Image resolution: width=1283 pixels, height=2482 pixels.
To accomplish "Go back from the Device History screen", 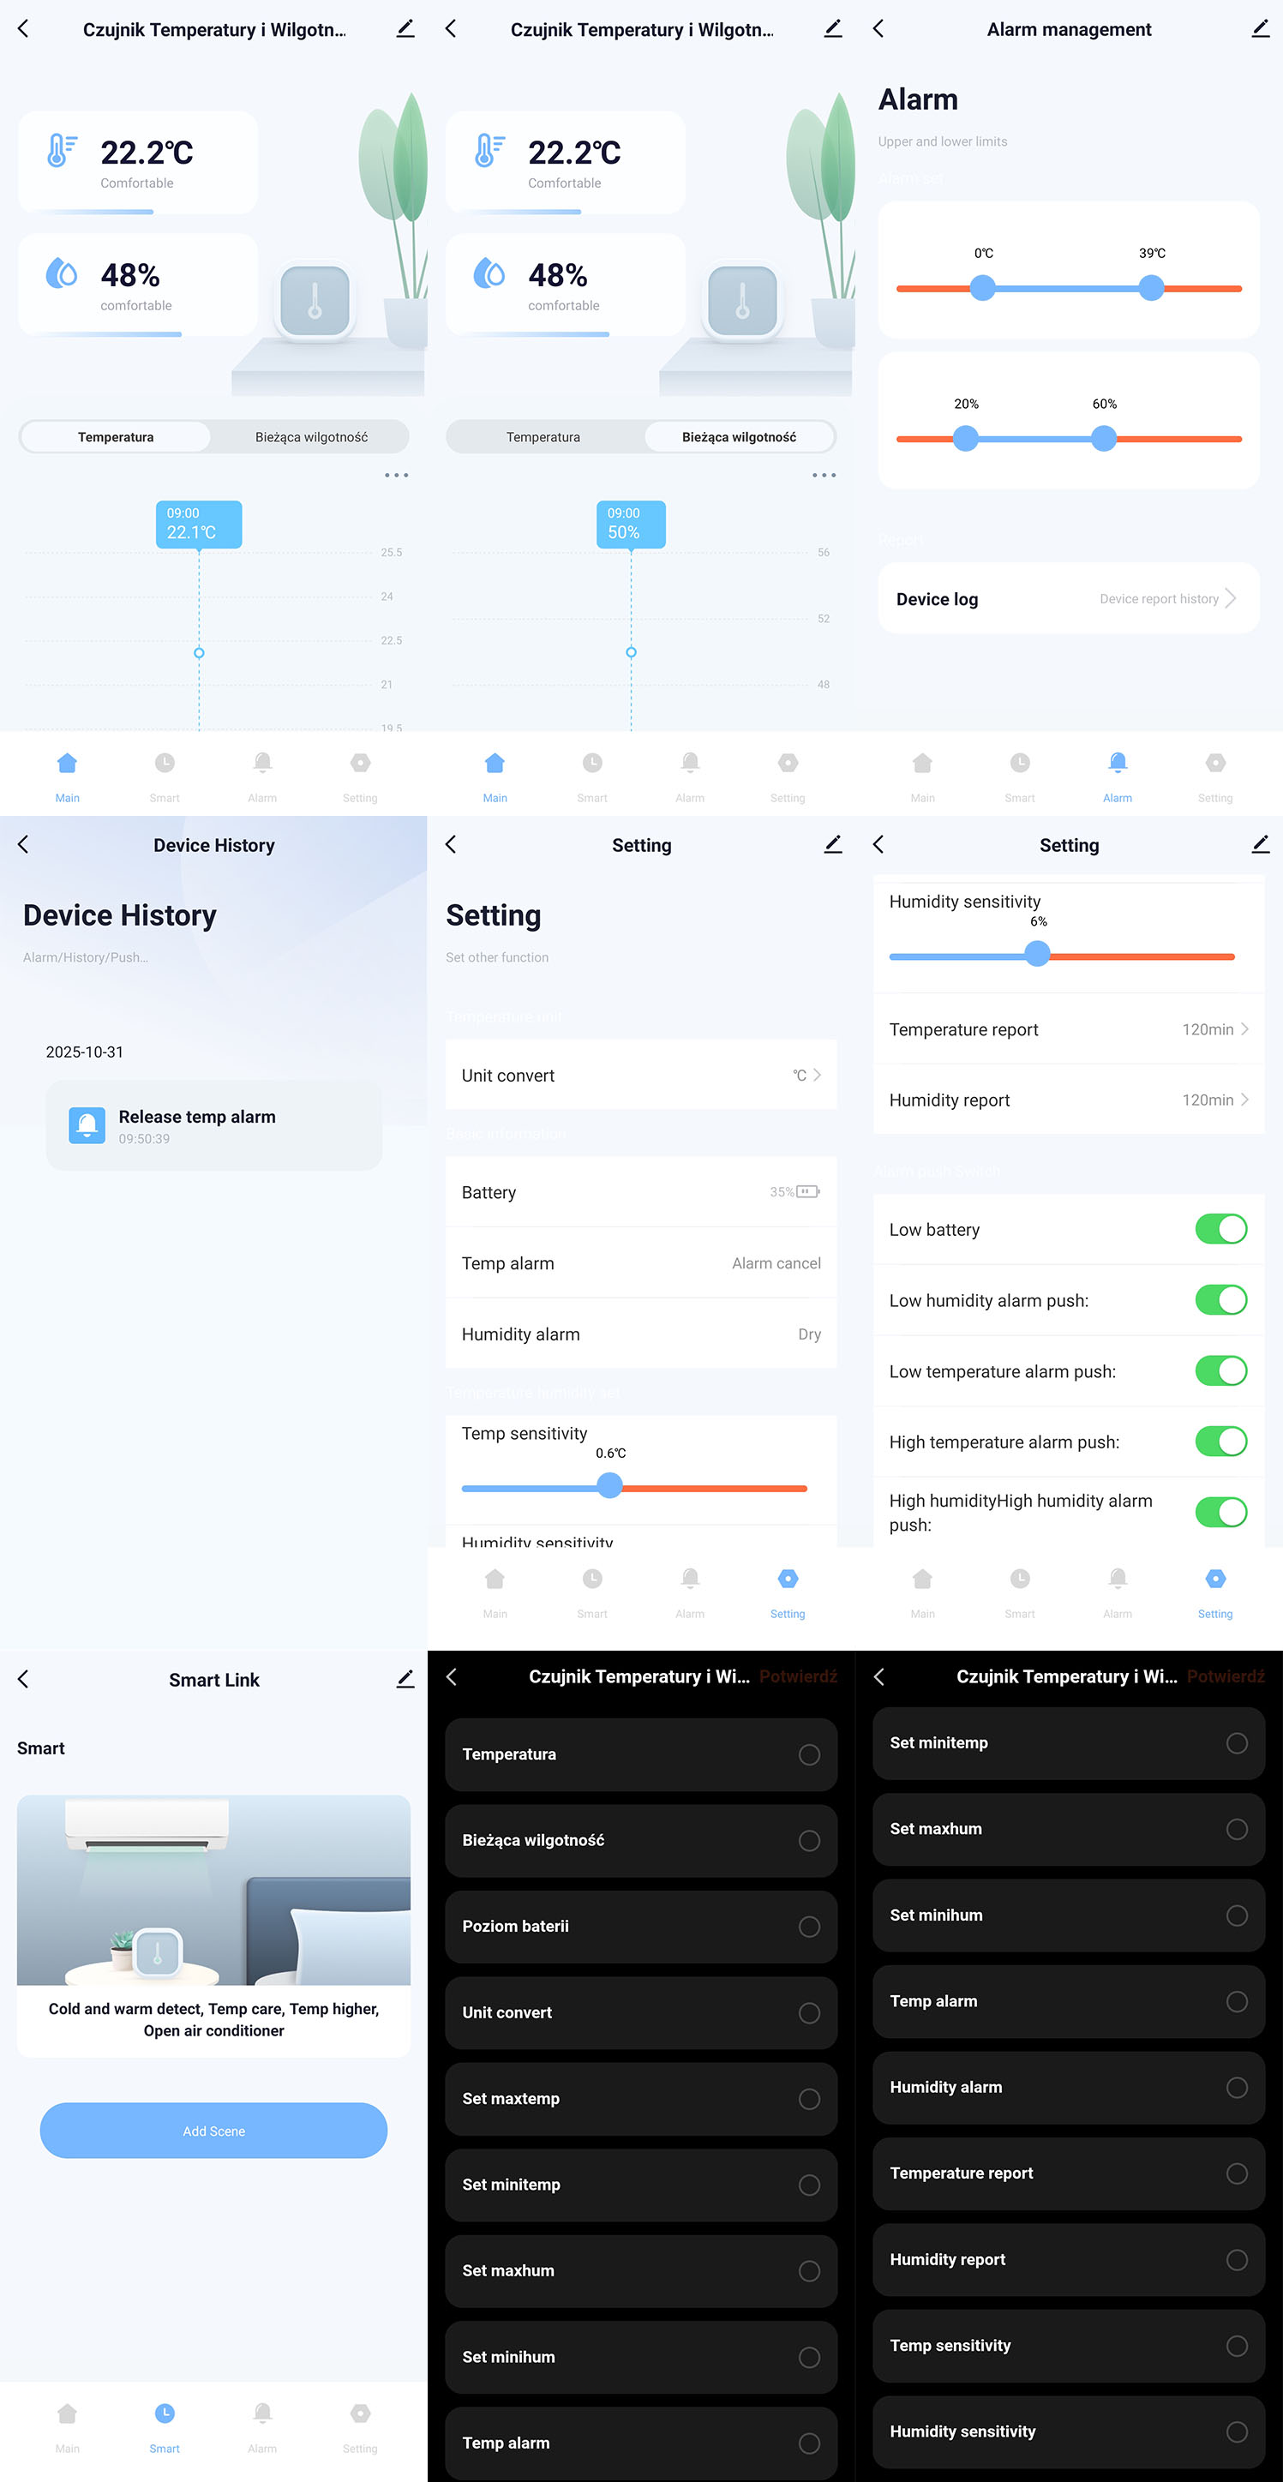I will tap(23, 844).
